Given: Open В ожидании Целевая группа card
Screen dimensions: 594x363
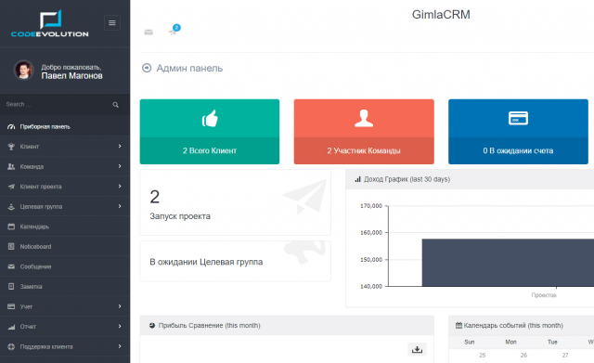Looking at the screenshot, I should pos(235,261).
